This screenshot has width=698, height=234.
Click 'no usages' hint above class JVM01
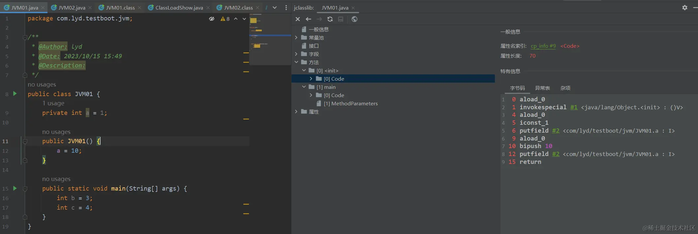click(x=42, y=85)
